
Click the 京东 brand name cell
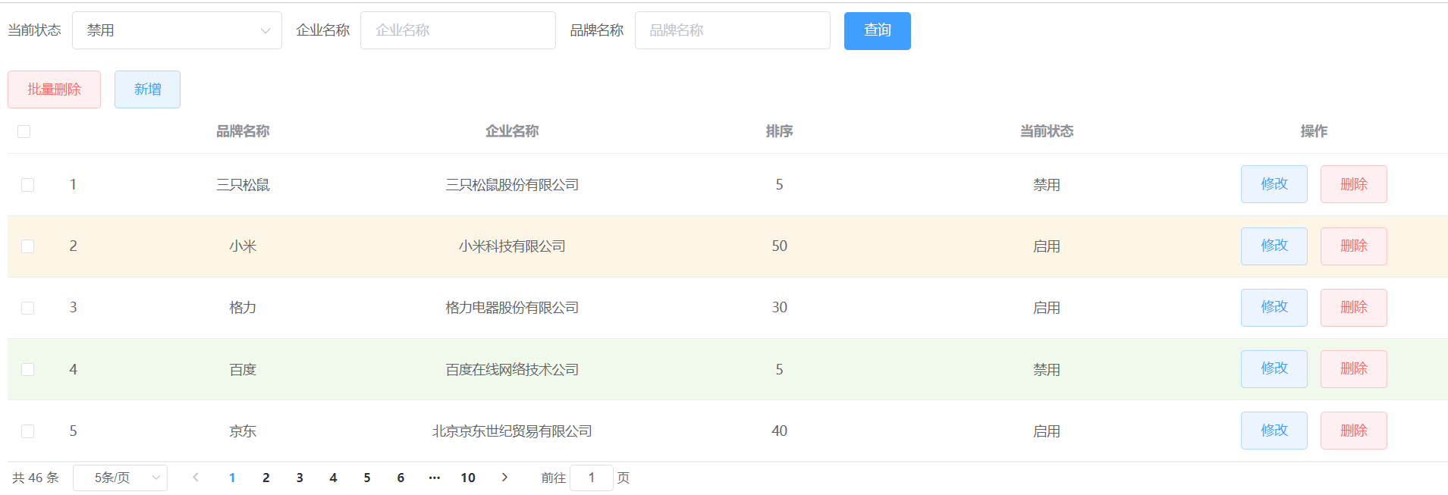tap(243, 431)
